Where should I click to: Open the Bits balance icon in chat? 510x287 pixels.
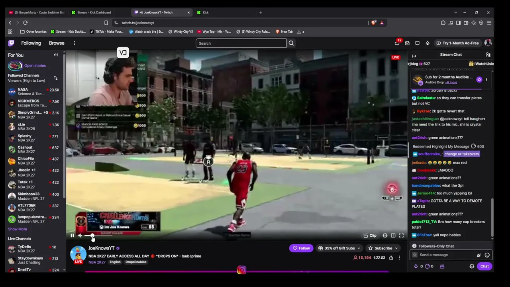(x=416, y=266)
